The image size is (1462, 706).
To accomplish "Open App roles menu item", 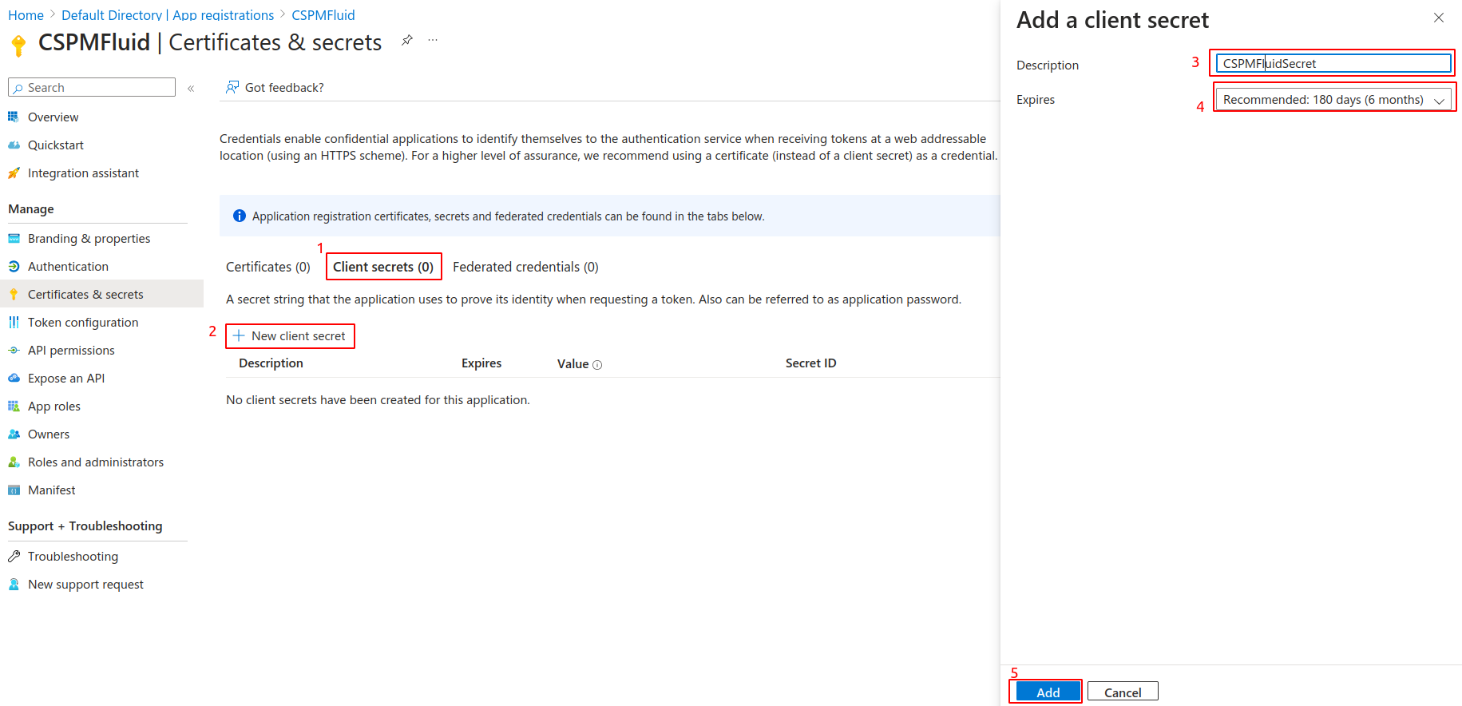I will point(53,406).
